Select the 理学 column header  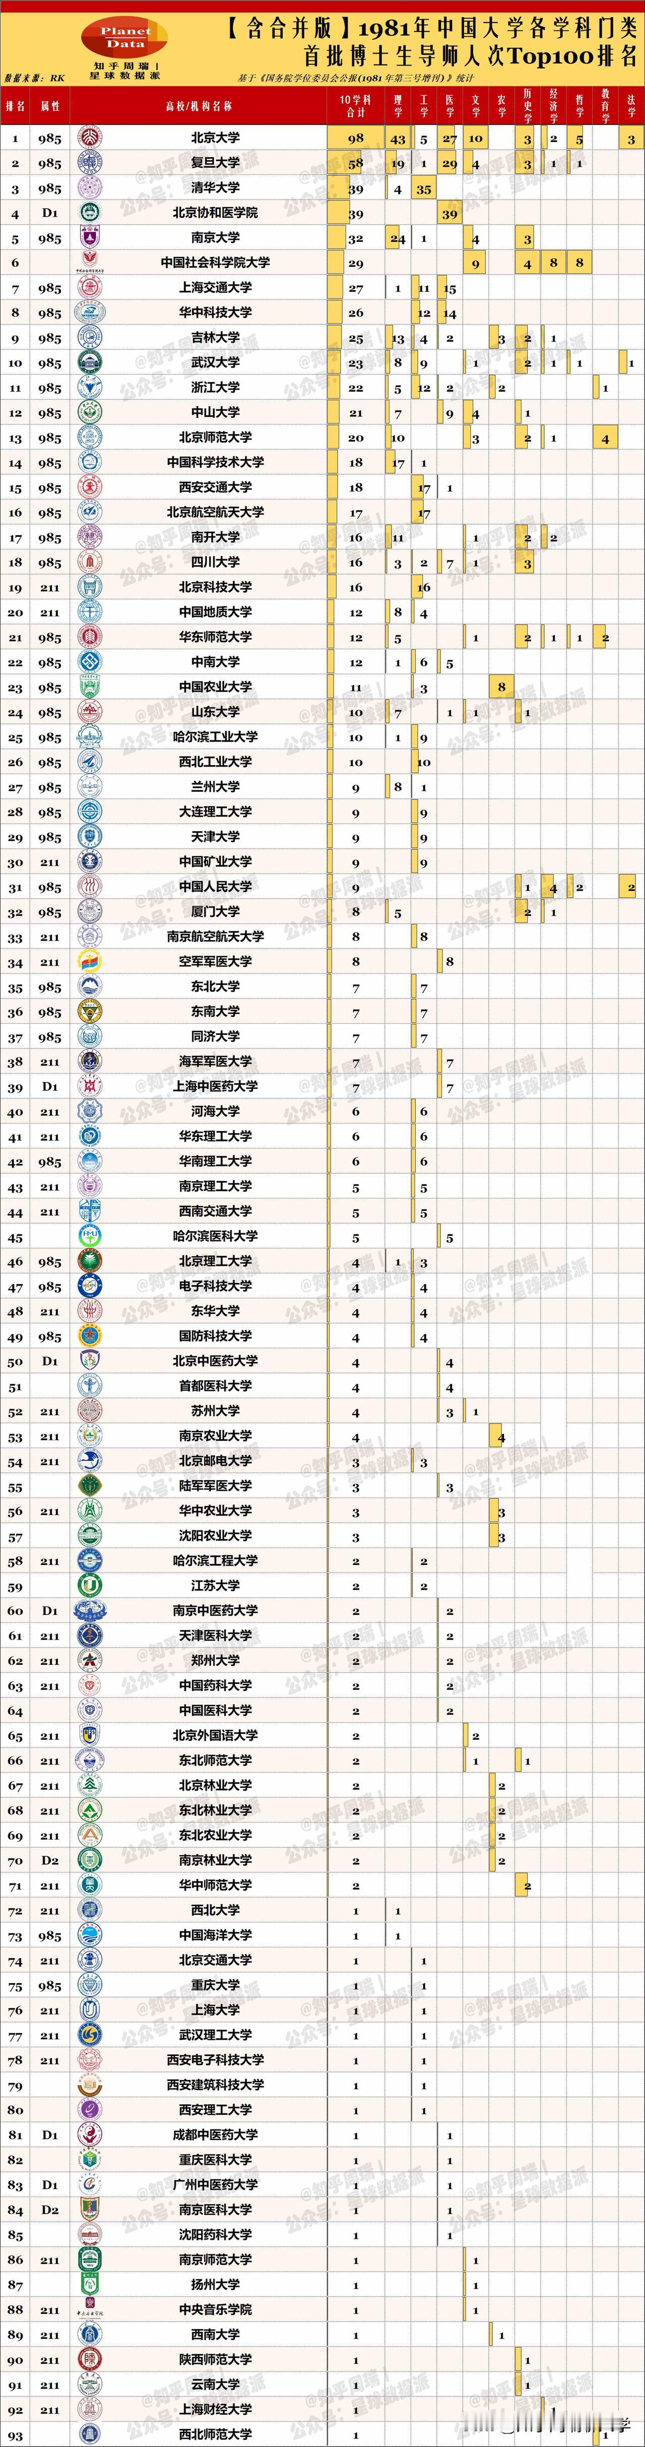pos(398,105)
